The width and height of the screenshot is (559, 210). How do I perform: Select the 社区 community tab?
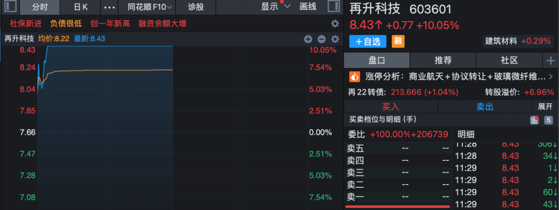[509, 61]
